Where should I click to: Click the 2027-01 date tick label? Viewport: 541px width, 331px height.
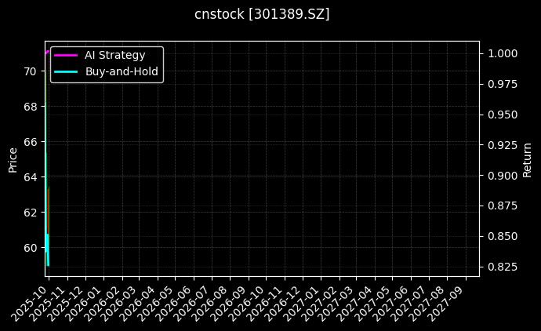[303, 300]
